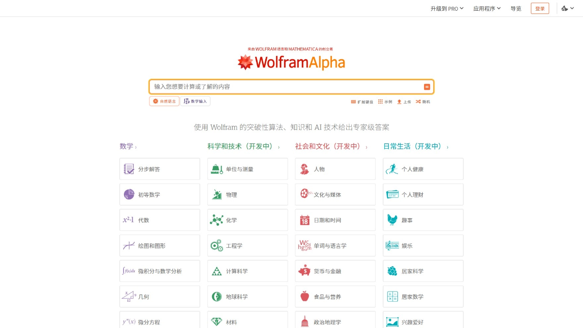Open the 人物 people category

pos(335,169)
